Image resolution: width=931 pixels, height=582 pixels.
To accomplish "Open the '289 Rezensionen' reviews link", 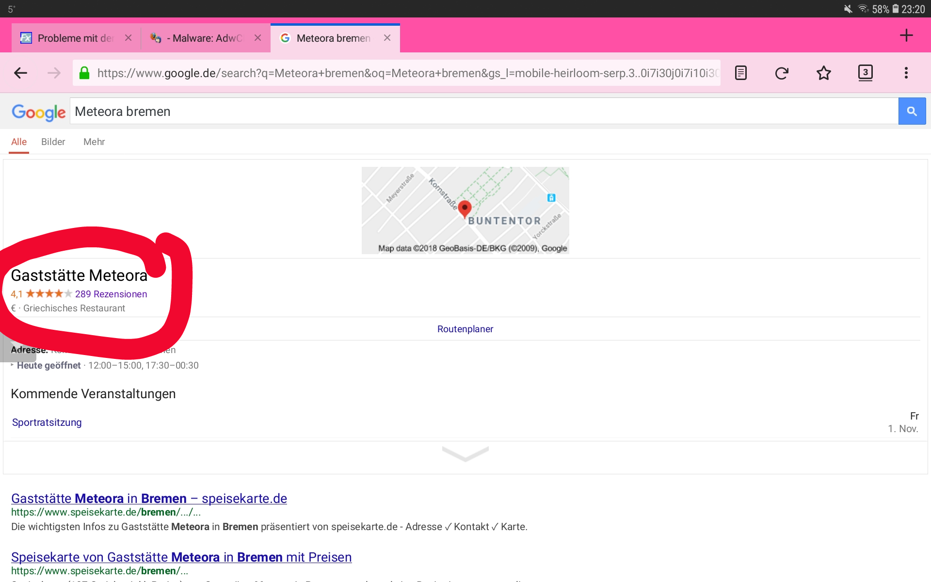I will (x=111, y=294).
